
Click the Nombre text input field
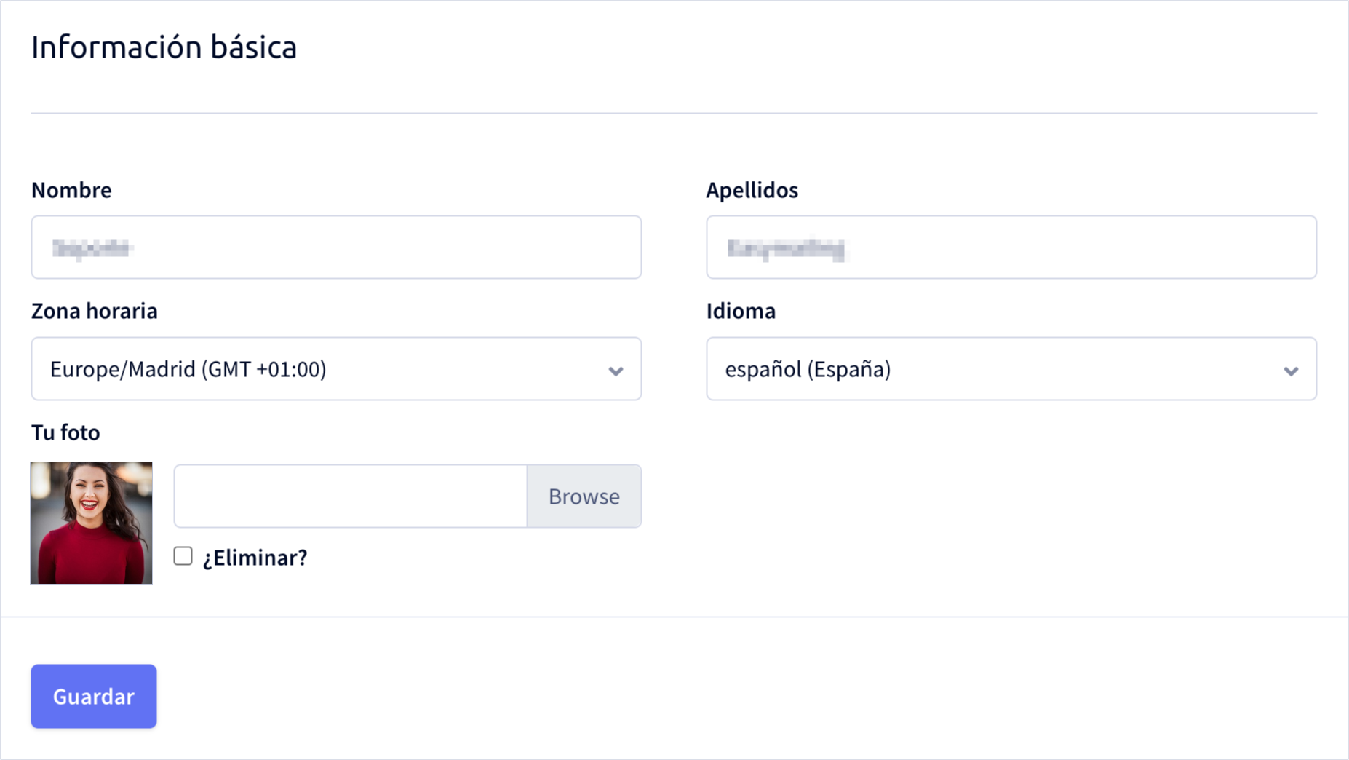336,247
